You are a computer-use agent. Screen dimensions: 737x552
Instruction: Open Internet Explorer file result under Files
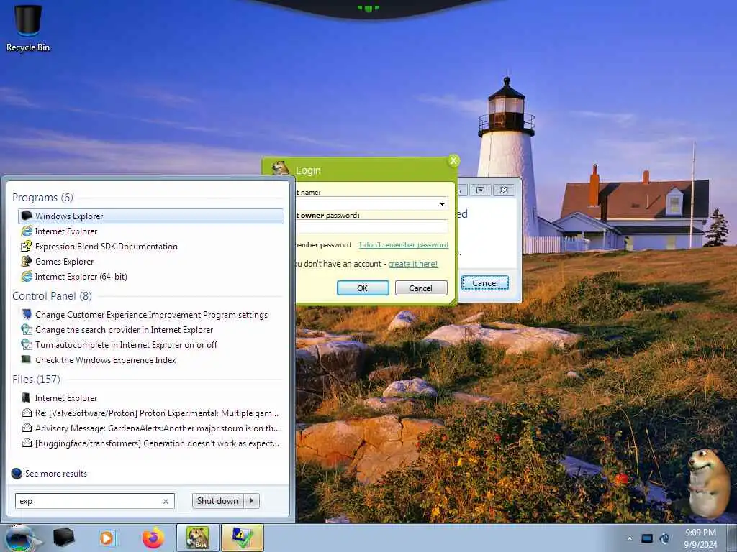(65, 398)
